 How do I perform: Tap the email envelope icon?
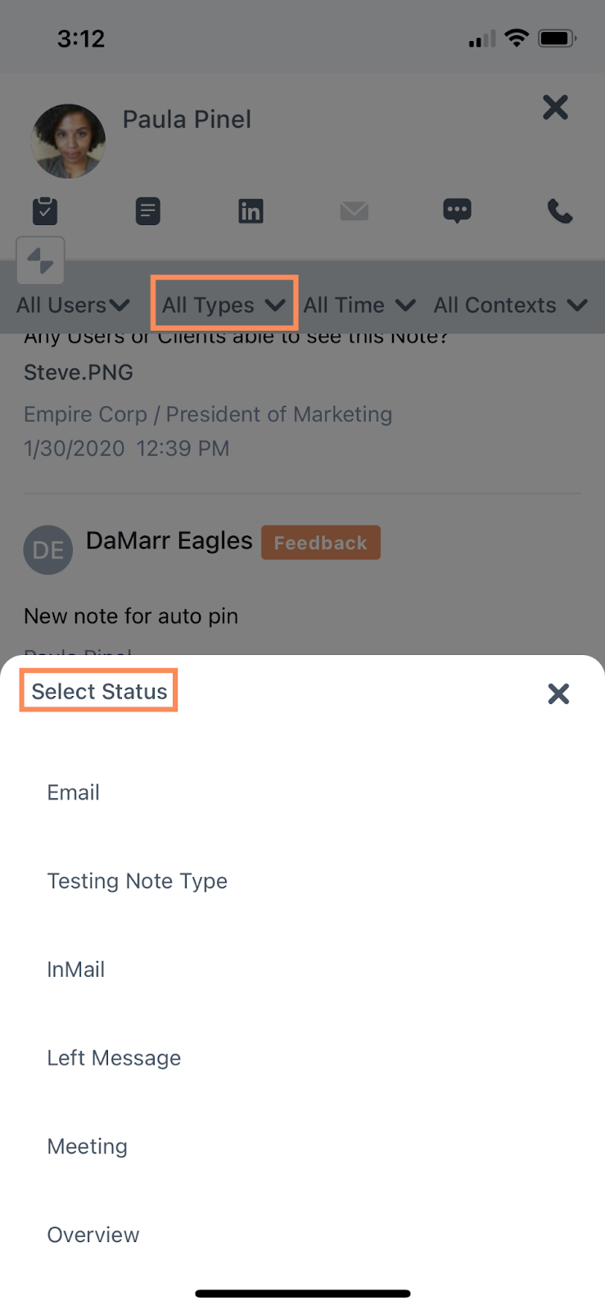[x=354, y=211]
